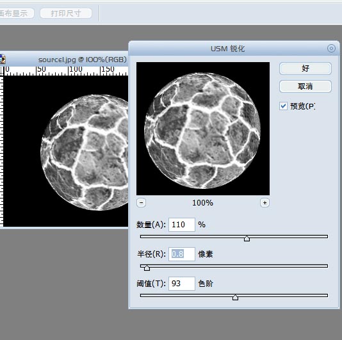
Task: Click the 数量 amount slider handle
Action: pyautogui.click(x=247, y=239)
